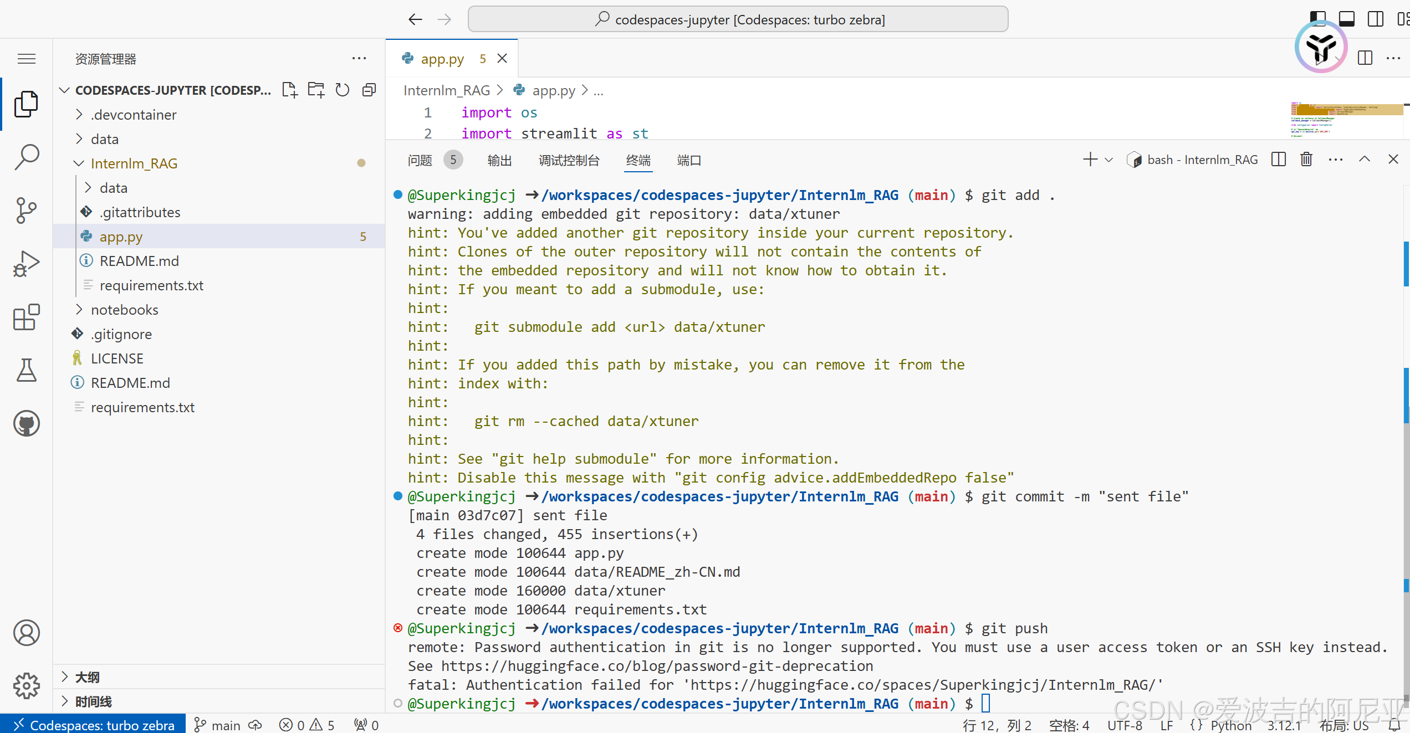Image resolution: width=1410 pixels, height=733 pixels.
Task: Toggle the bottom panel layout button
Action: click(x=1346, y=19)
